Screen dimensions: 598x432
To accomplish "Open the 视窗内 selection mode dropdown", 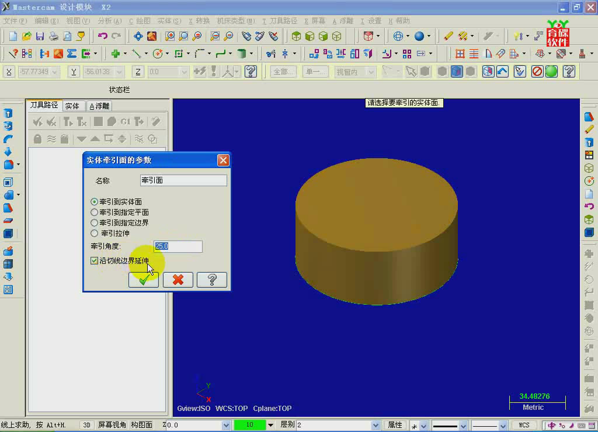I will coord(371,72).
